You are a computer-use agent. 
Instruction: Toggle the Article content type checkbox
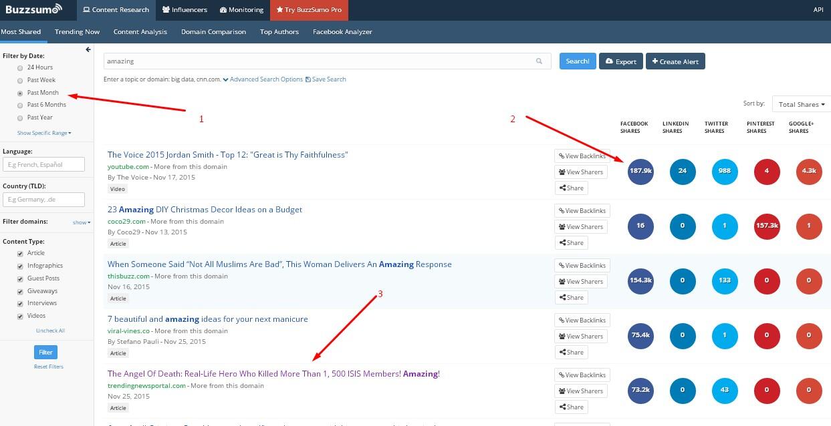tap(21, 254)
